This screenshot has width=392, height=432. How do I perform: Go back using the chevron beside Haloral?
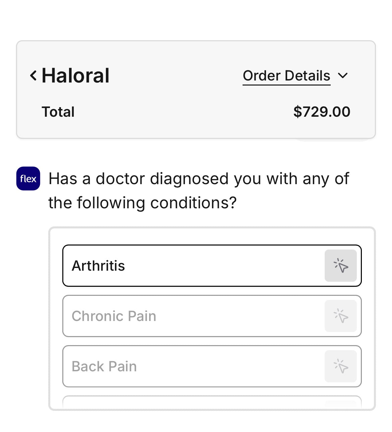[x=33, y=75]
